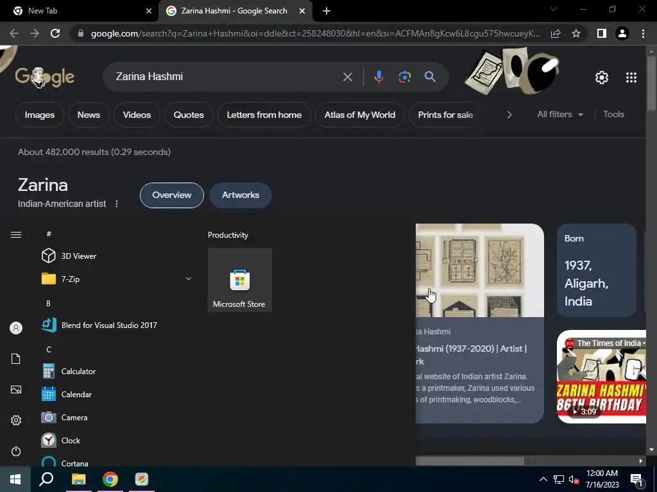Screen dimensions: 657x492
Task: Click the Power icon in Start menu
Action: [16, 451]
